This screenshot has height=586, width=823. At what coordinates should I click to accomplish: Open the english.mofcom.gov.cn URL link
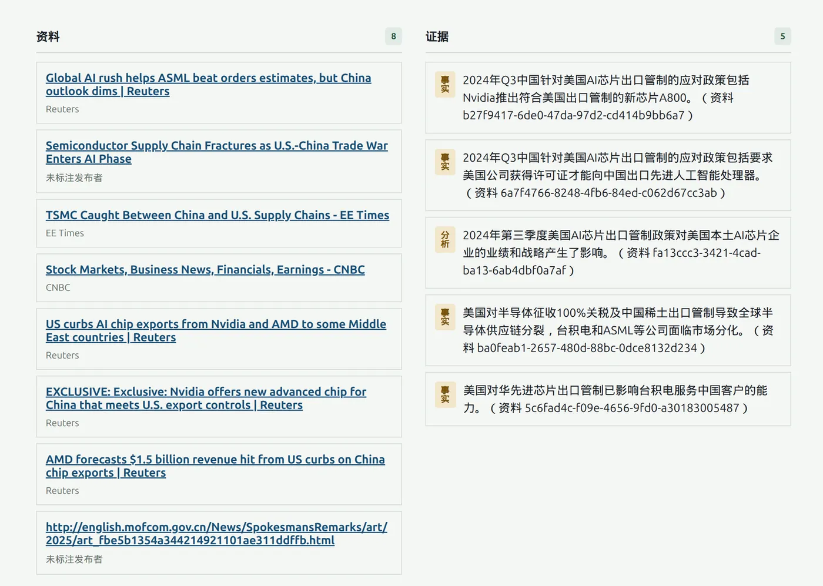pos(216,534)
